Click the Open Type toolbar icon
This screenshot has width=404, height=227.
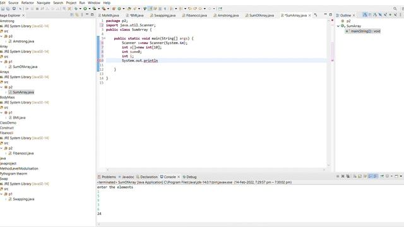click(129, 8)
